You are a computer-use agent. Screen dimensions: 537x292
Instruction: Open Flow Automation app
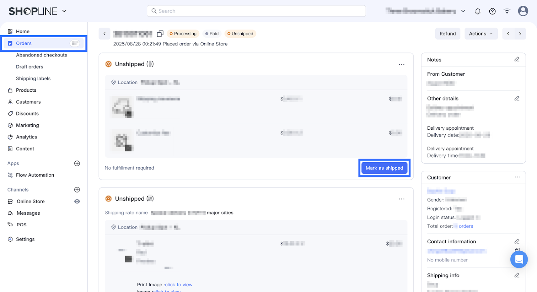click(35, 175)
